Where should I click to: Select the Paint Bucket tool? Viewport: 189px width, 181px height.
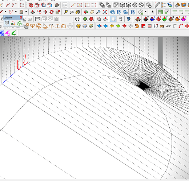(x=78, y=12)
